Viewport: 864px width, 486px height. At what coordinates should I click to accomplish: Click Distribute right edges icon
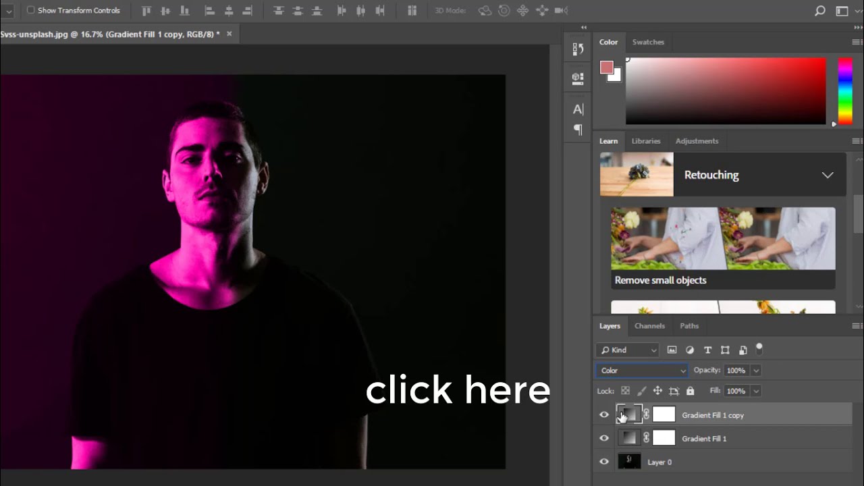coord(379,10)
